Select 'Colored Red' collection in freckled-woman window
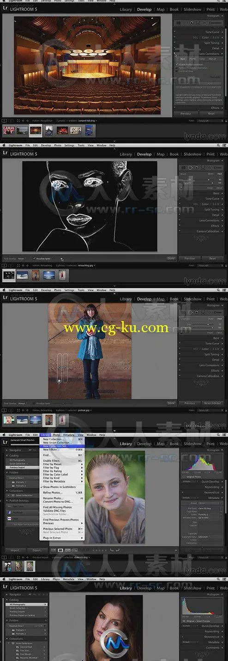Image resolution: width=228 pixels, height=661 pixels. (25, 647)
